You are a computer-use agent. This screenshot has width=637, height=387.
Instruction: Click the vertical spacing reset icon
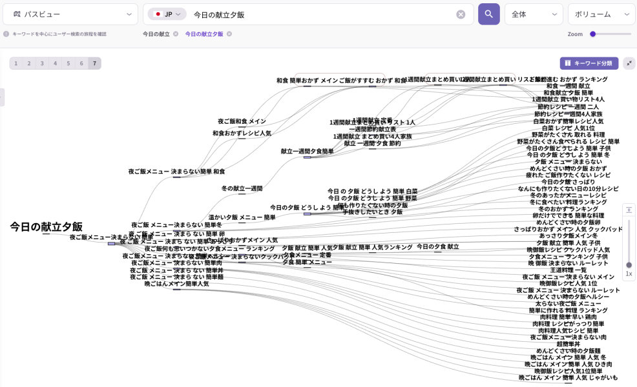629,210
